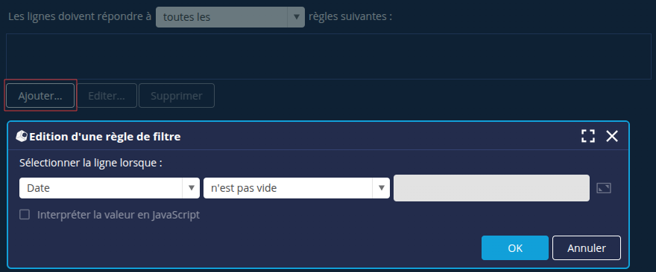Expand arrow beside 'toutes les' combo box
This screenshot has width=656, height=272.
click(x=296, y=17)
